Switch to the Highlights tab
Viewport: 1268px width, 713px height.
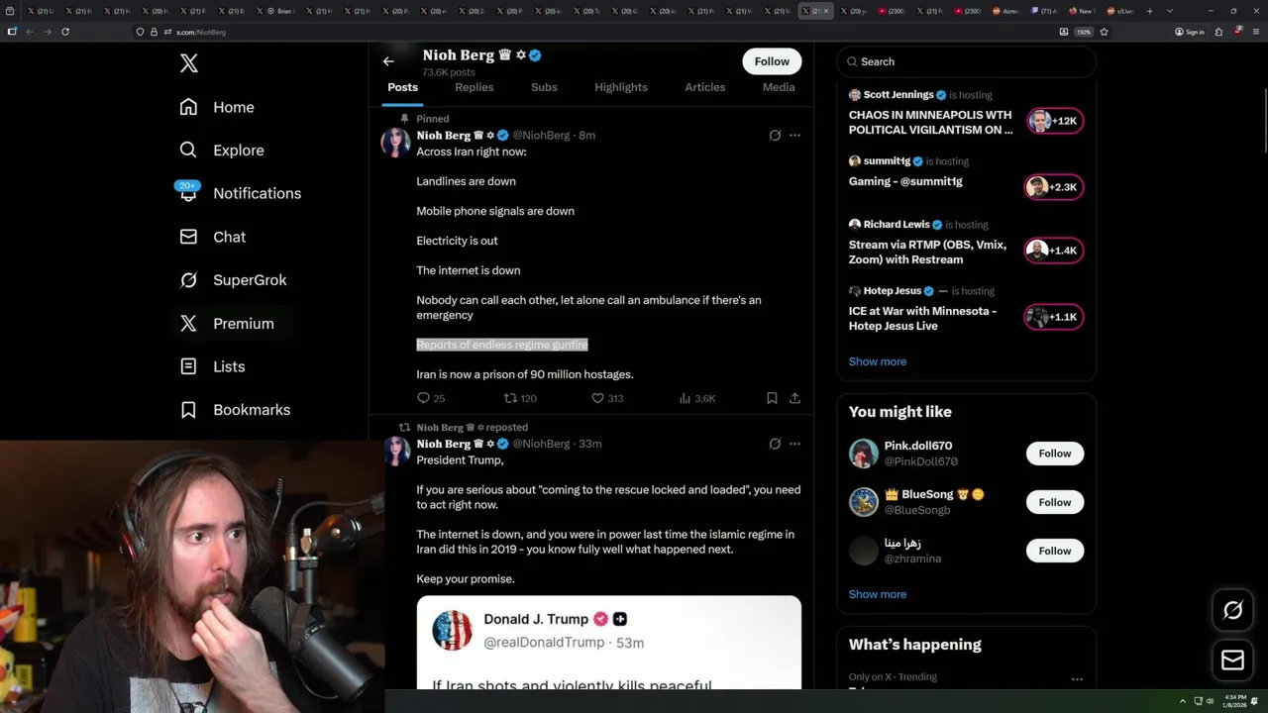[621, 87]
